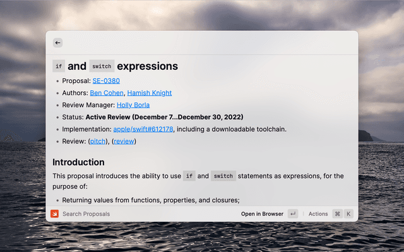404x252 pixels.
Task: Visit Hamish Knight's profile link
Action: coord(149,93)
